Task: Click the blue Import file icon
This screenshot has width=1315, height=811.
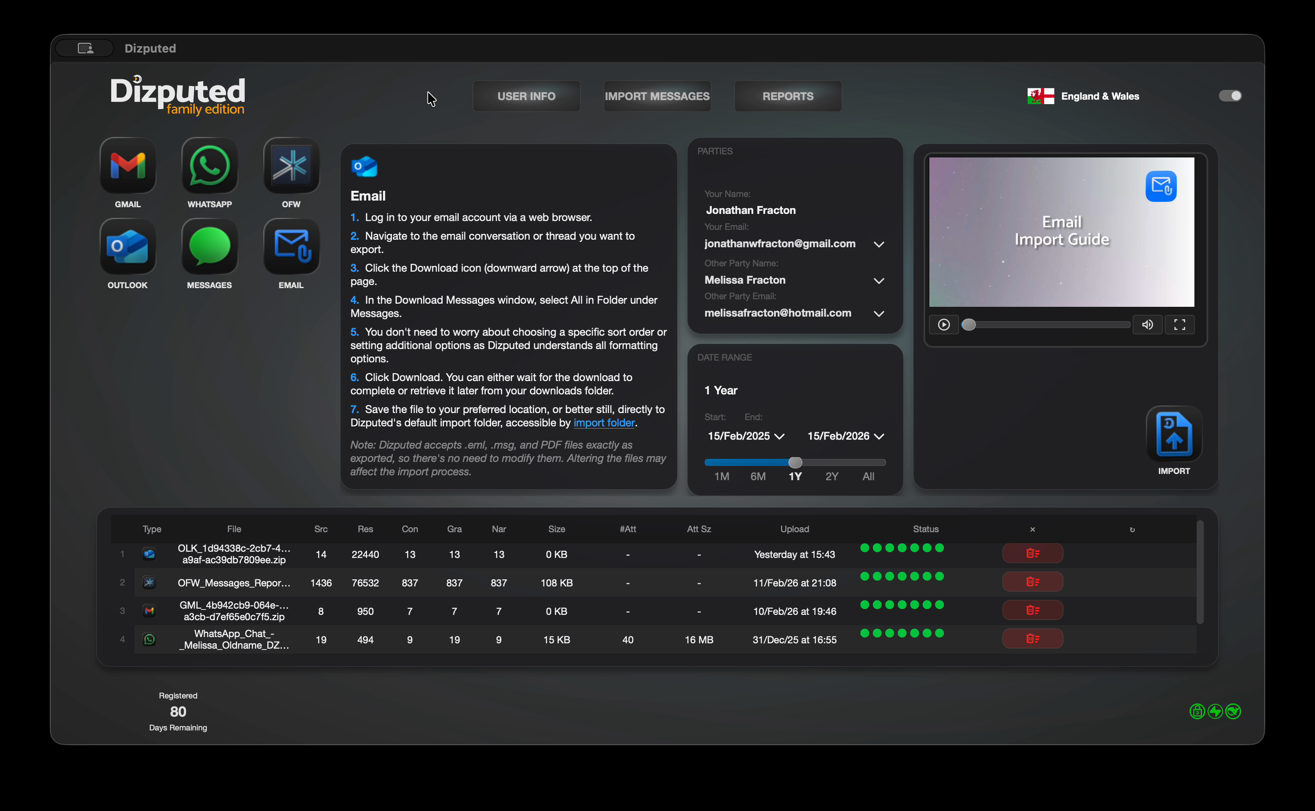Action: 1174,435
